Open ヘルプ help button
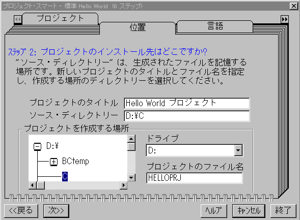The image size is (300, 220). coord(214,211)
